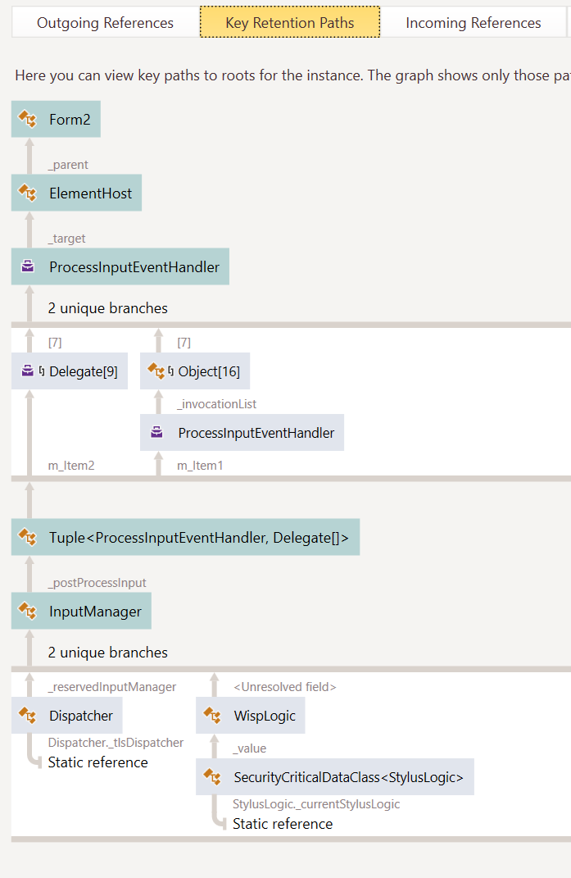The height and width of the screenshot is (878, 571).
Task: Select the ElementHost class icon
Action: [25, 193]
